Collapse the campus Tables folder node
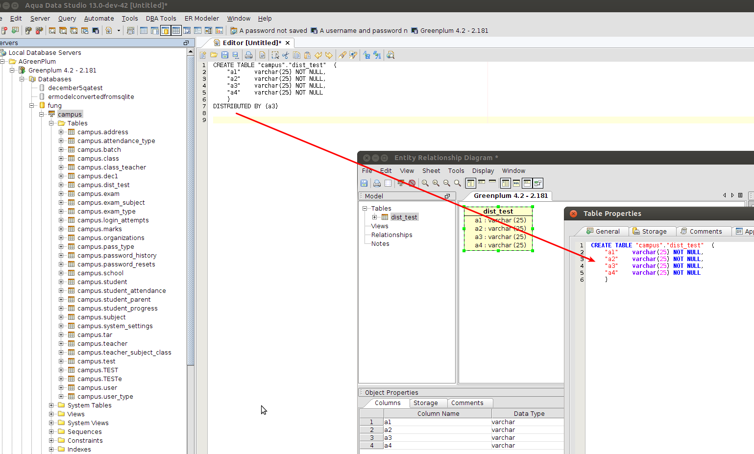Screen dimensions: 754x454 tap(51, 123)
